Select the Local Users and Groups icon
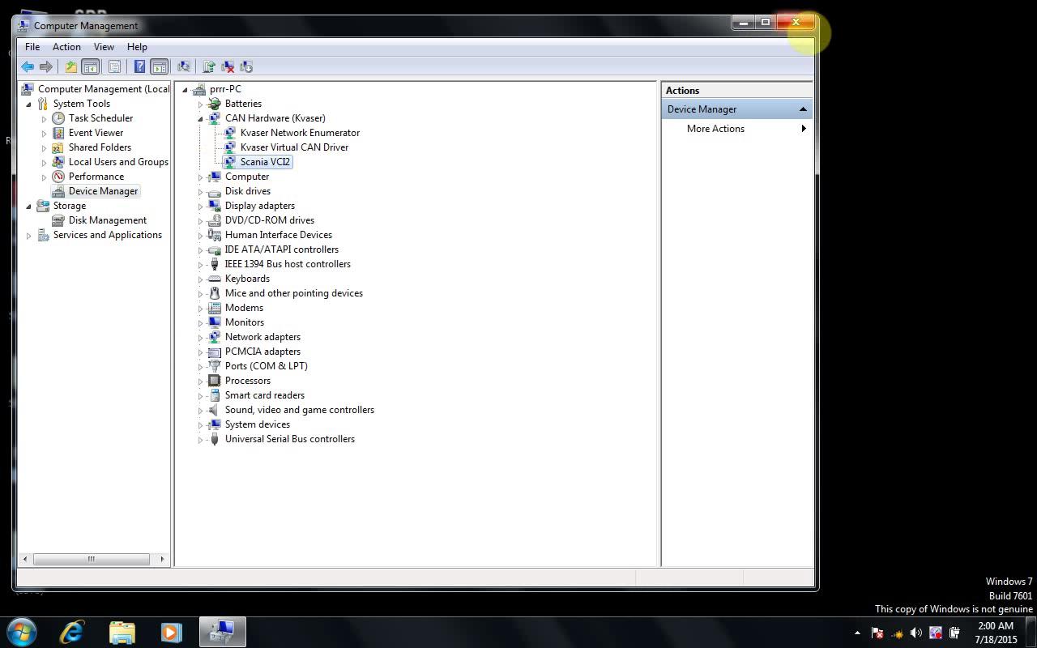Image resolution: width=1037 pixels, height=648 pixels. coord(58,162)
